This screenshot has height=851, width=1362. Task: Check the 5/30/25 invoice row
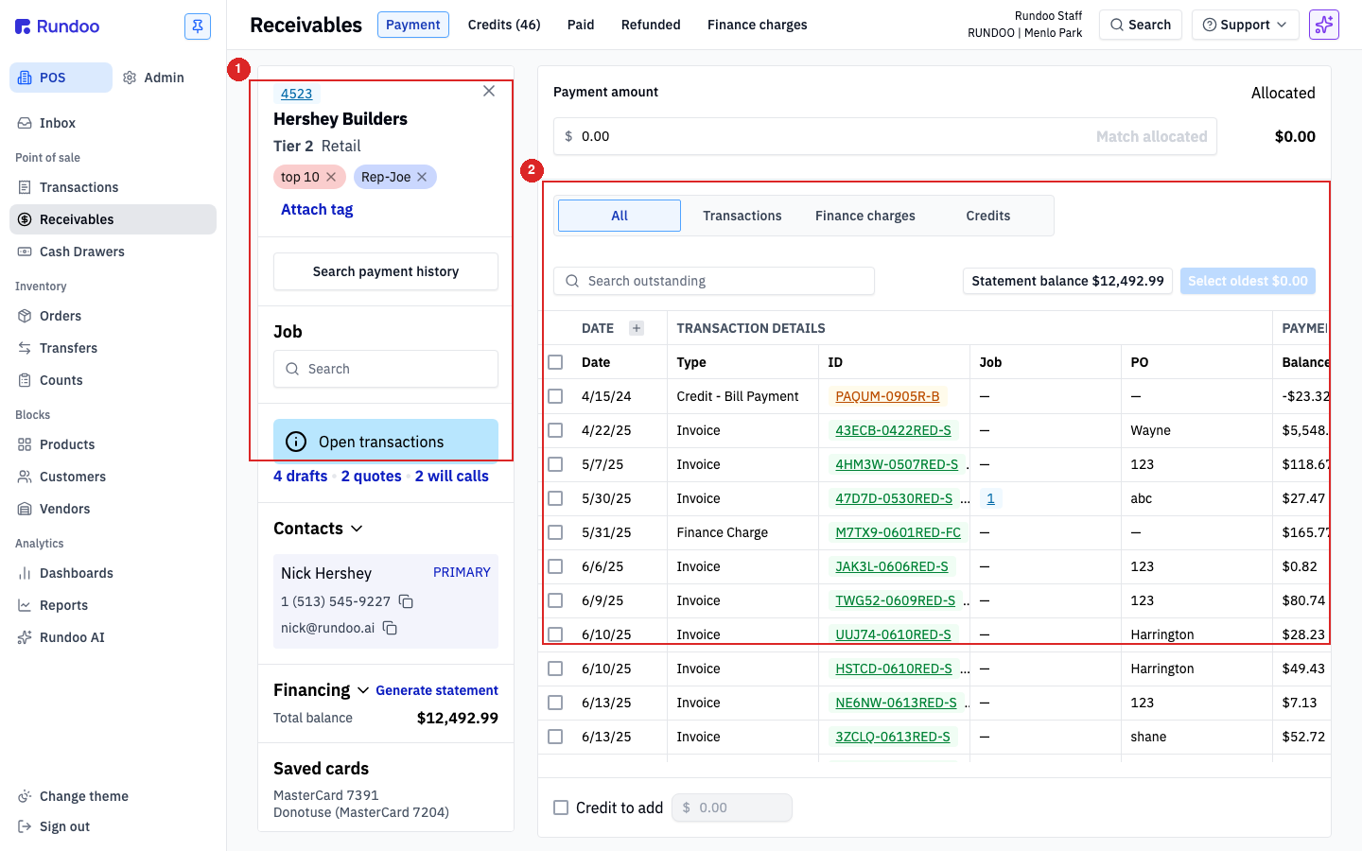pyautogui.click(x=555, y=498)
